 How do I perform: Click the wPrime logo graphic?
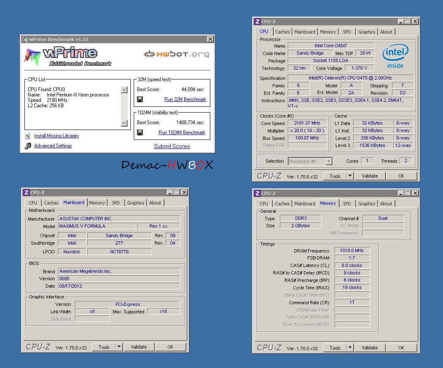point(67,56)
